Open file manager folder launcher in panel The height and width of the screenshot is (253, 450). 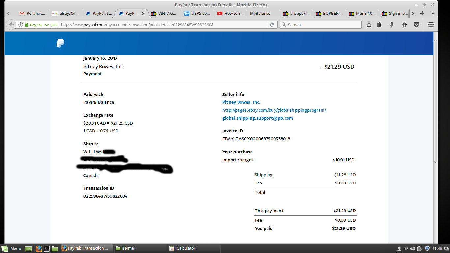tap(55, 248)
